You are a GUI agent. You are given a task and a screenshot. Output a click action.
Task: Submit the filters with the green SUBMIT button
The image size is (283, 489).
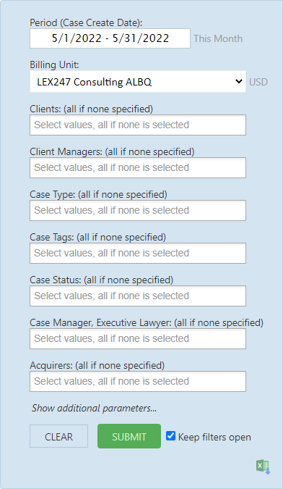coord(129,436)
